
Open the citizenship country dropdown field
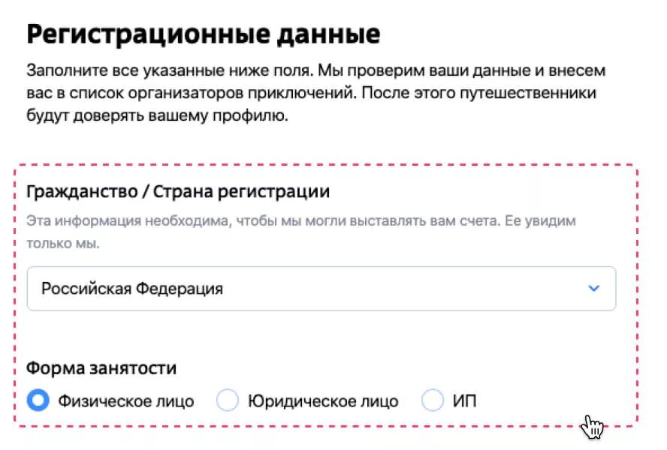pos(321,289)
